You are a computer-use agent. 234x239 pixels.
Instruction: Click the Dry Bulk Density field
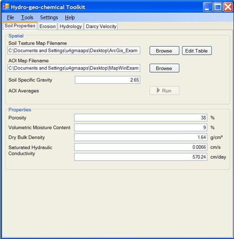[141, 137]
